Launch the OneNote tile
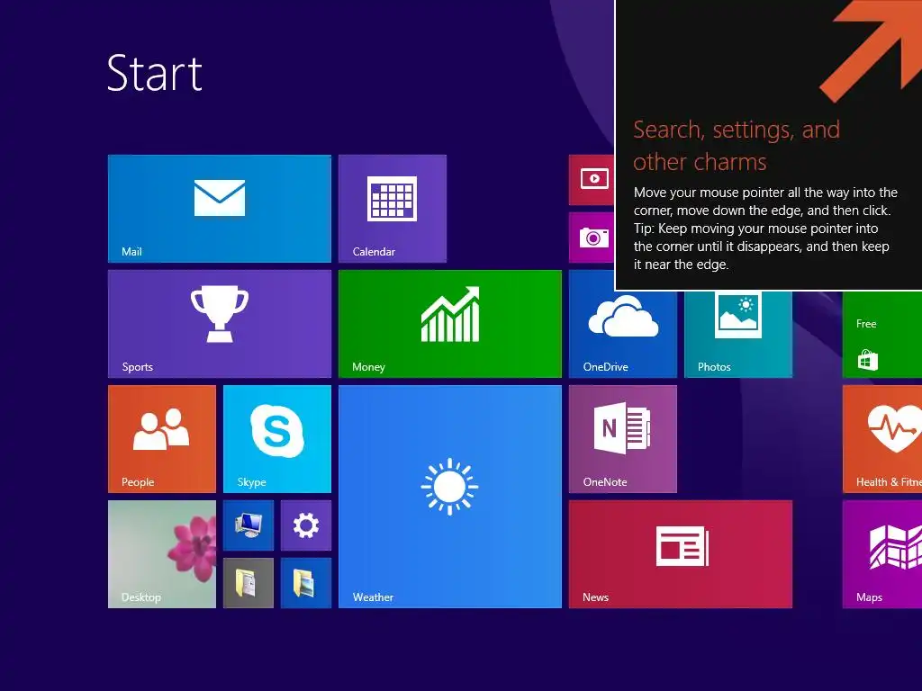 [x=623, y=439]
